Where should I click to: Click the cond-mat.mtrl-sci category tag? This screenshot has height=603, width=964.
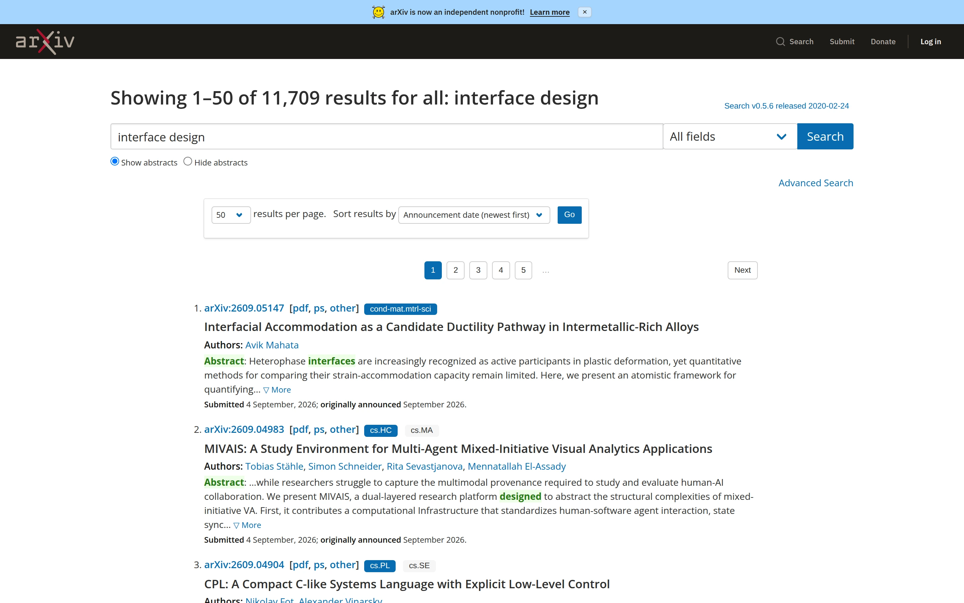pos(400,309)
